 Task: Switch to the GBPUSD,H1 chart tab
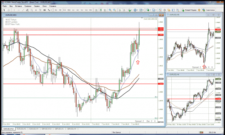click(x=59, y=129)
